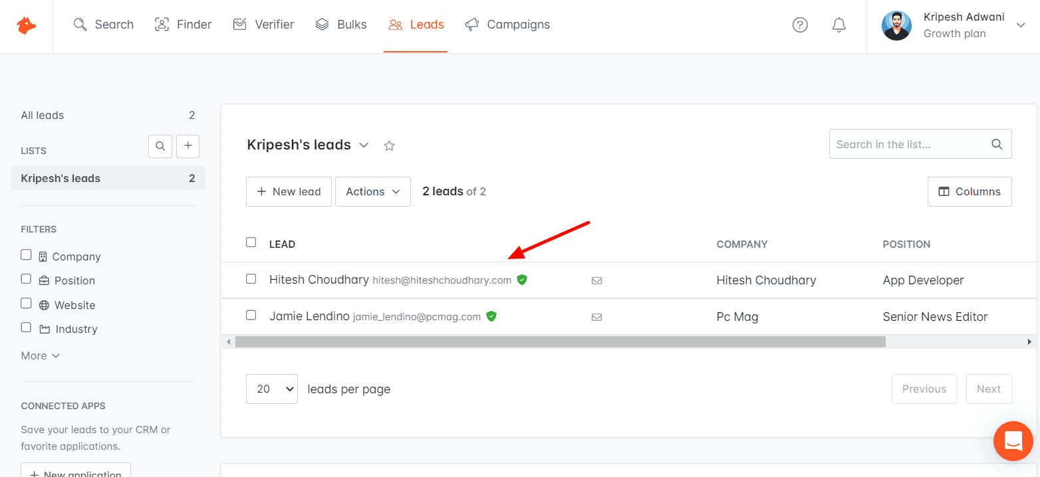
Task: Click the green verified shield beside Jamie's email
Action: point(491,316)
